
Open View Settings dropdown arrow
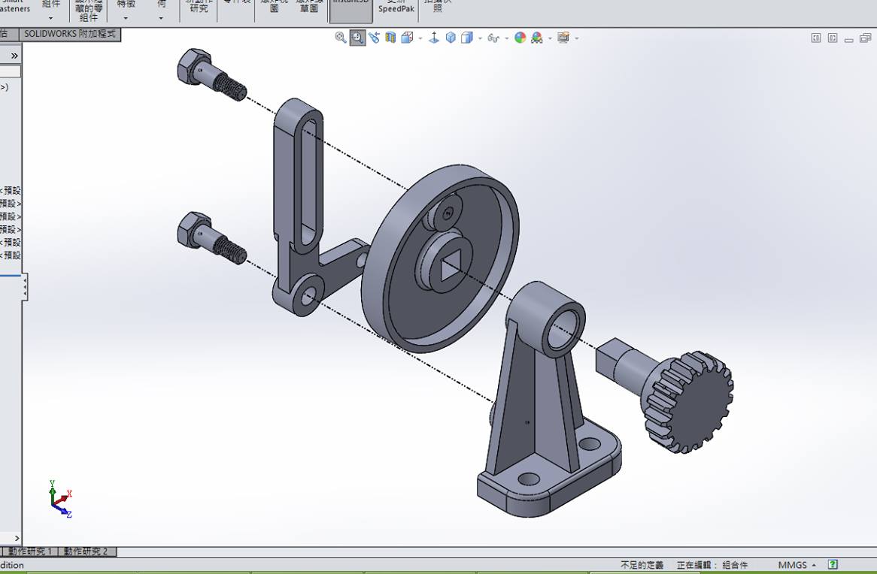click(577, 38)
